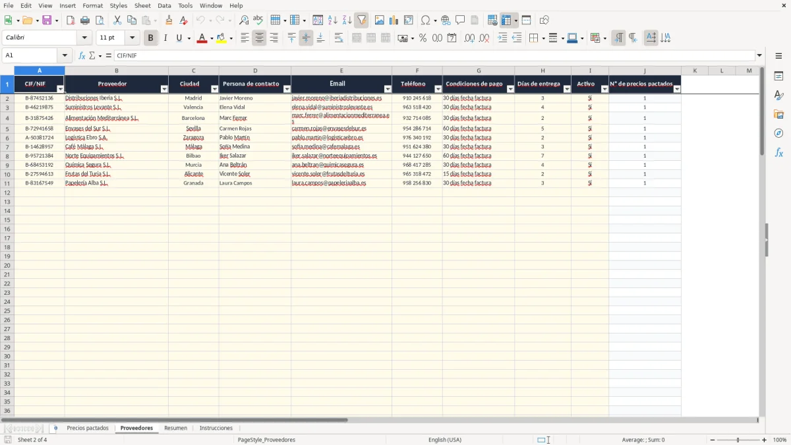Adjust the zoom slider in status bar
This screenshot has height=445, width=791.
tap(738, 440)
